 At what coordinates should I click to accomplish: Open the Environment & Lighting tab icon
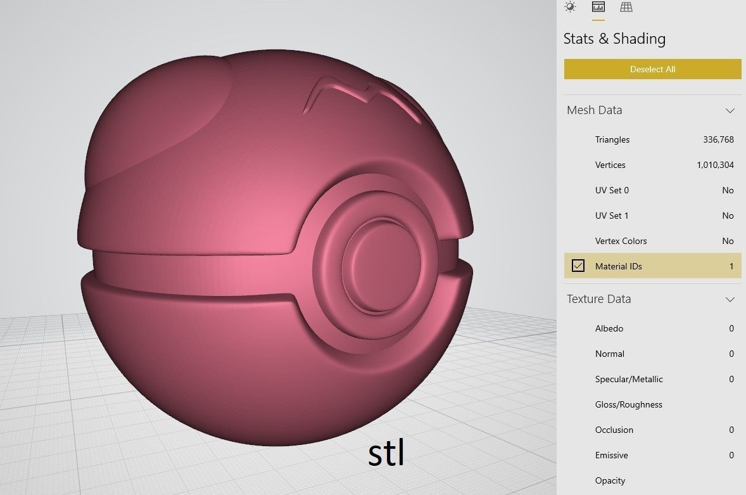click(x=569, y=7)
